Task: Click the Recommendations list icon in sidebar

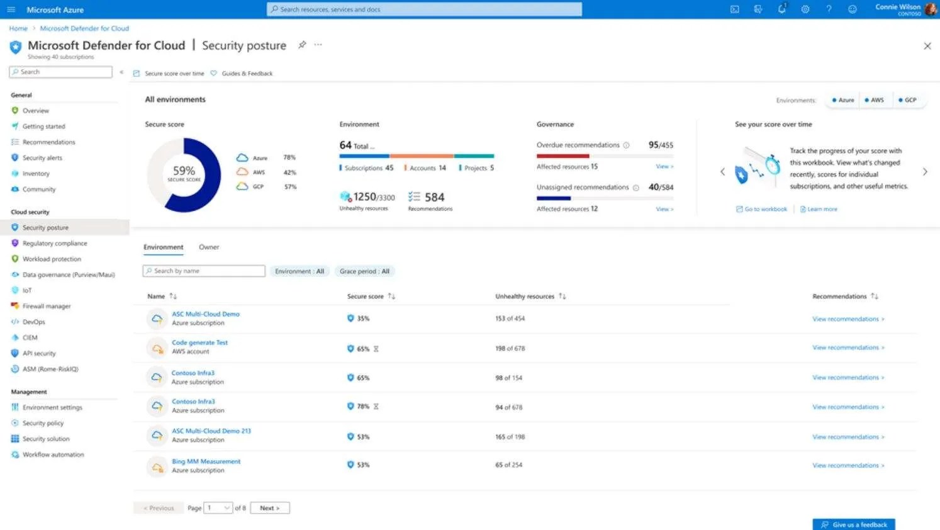Action: pyautogui.click(x=15, y=142)
